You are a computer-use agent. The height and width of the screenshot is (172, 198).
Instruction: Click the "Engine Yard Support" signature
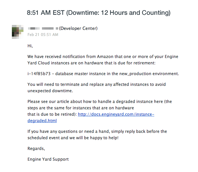[x=48, y=159]
